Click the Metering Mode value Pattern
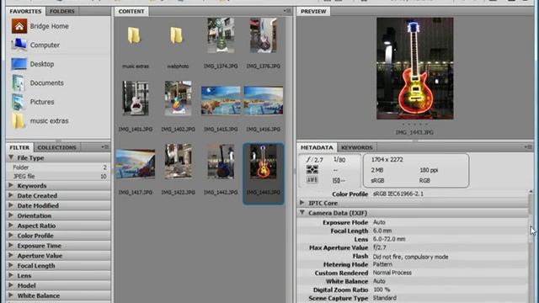This screenshot has width=539, height=303. [x=382, y=264]
